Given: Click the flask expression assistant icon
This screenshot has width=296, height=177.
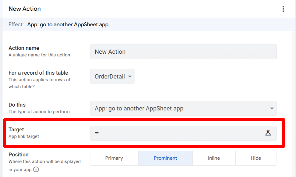Looking at the screenshot, I should [x=268, y=133].
